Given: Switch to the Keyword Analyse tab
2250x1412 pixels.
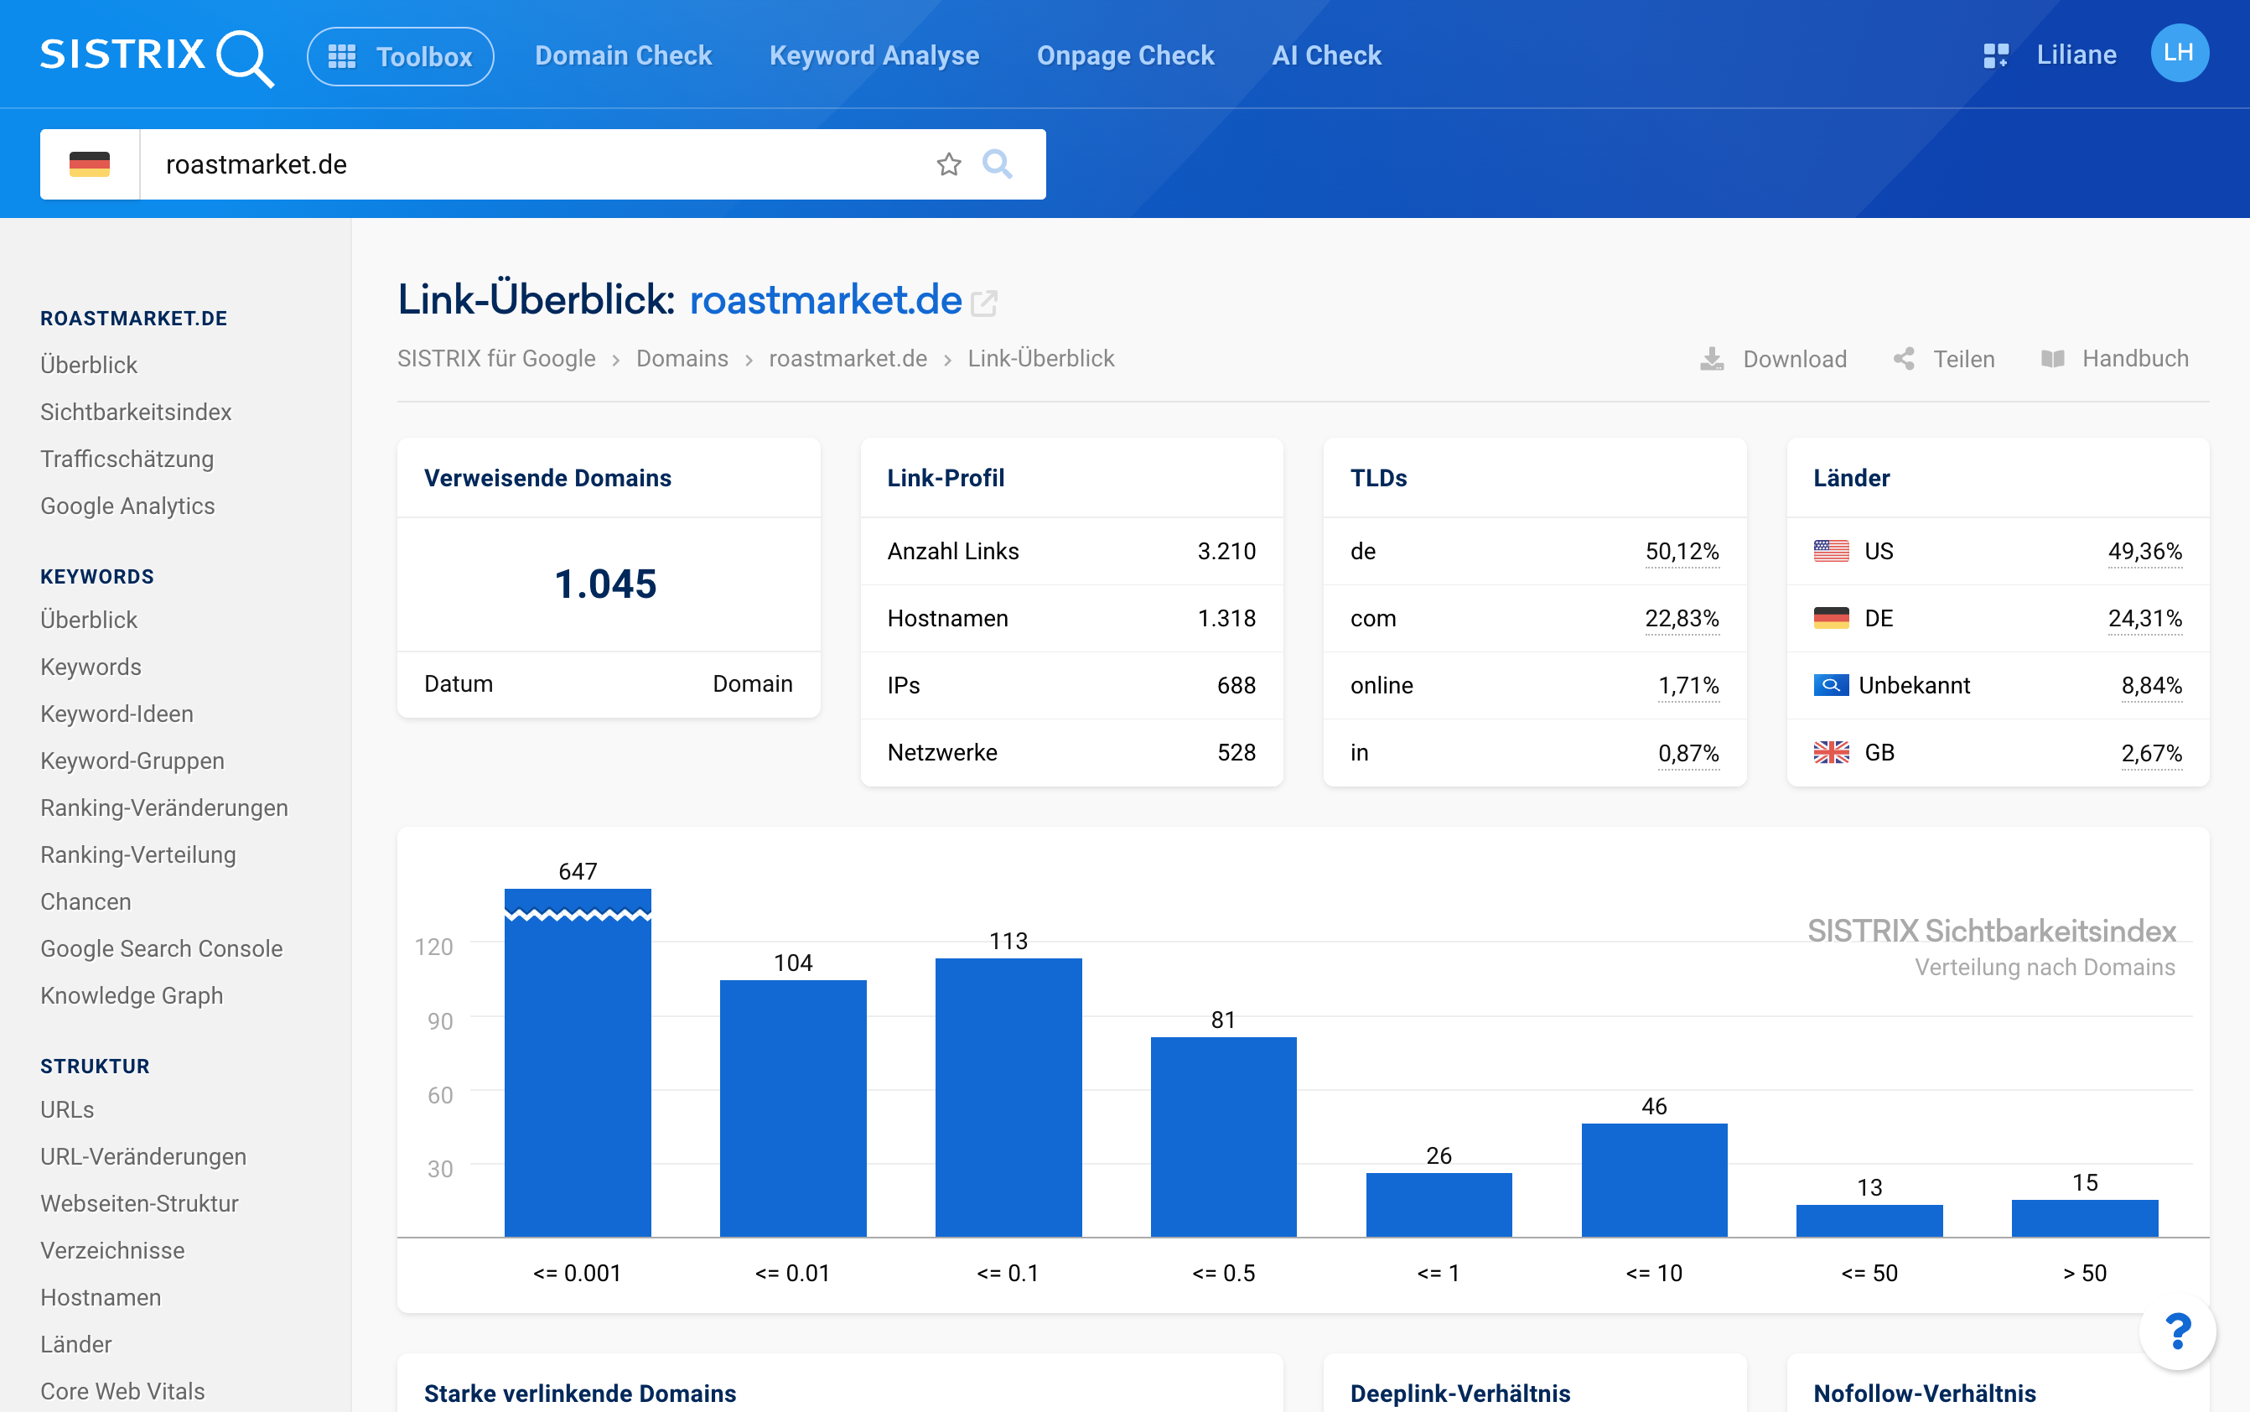Looking at the screenshot, I should coord(874,56).
